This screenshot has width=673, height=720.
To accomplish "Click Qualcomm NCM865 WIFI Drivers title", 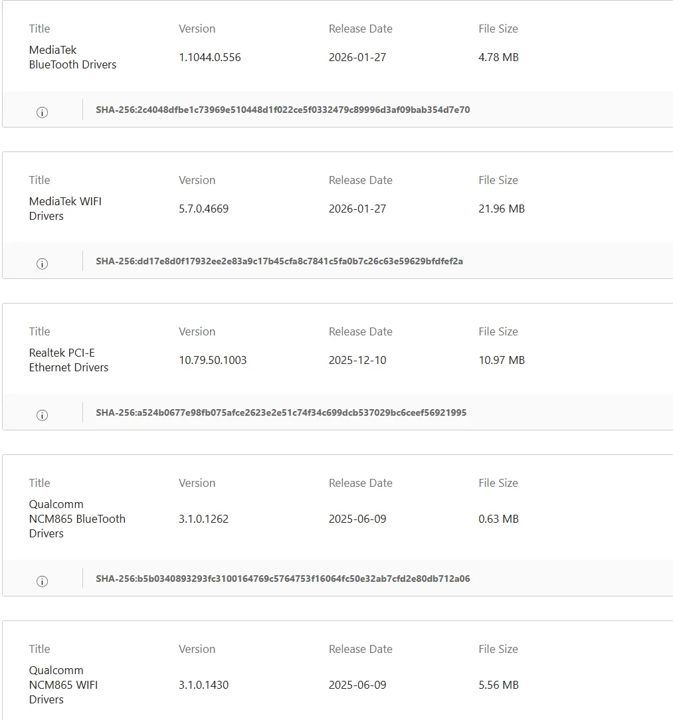I will [63, 685].
